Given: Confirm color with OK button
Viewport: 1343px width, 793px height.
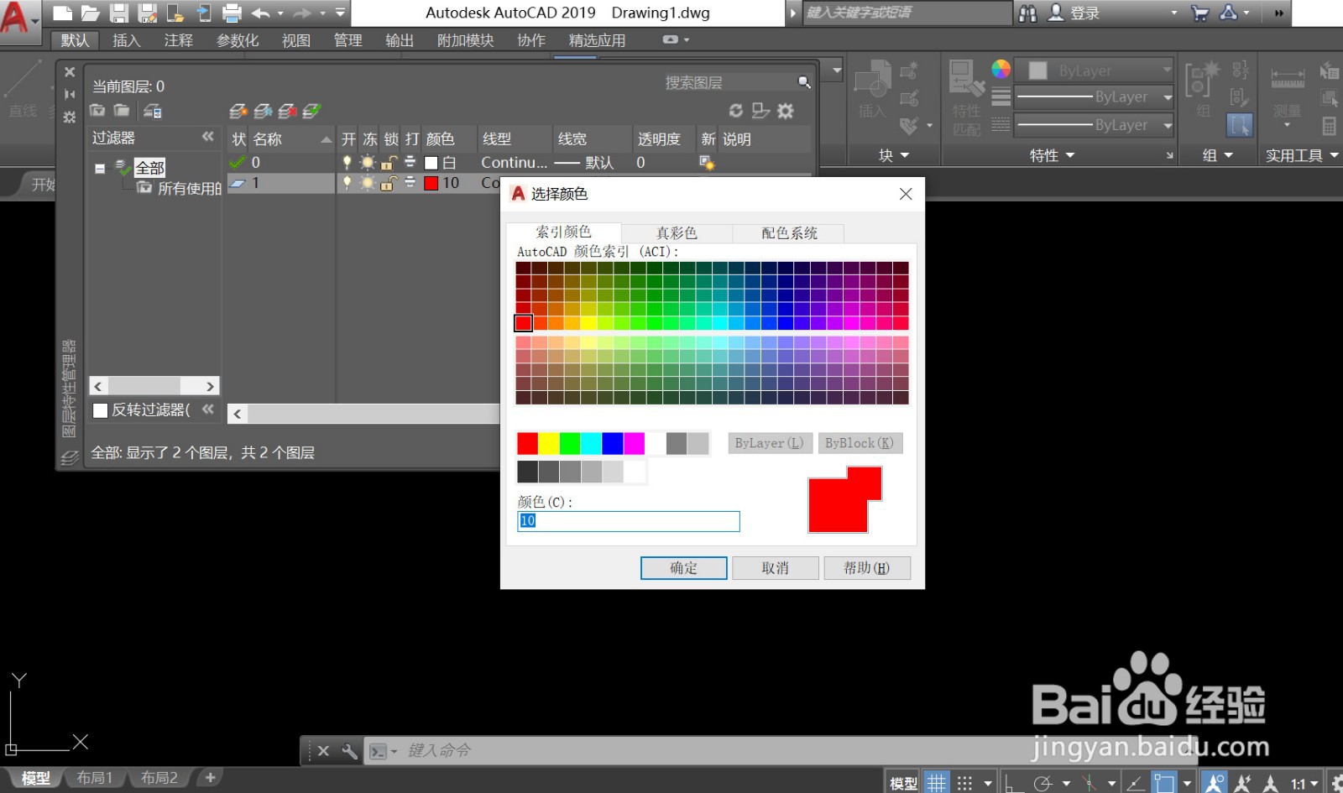Looking at the screenshot, I should click(x=683, y=568).
